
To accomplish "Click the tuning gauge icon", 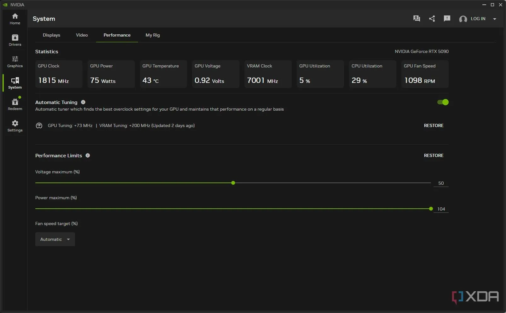I will (39, 125).
